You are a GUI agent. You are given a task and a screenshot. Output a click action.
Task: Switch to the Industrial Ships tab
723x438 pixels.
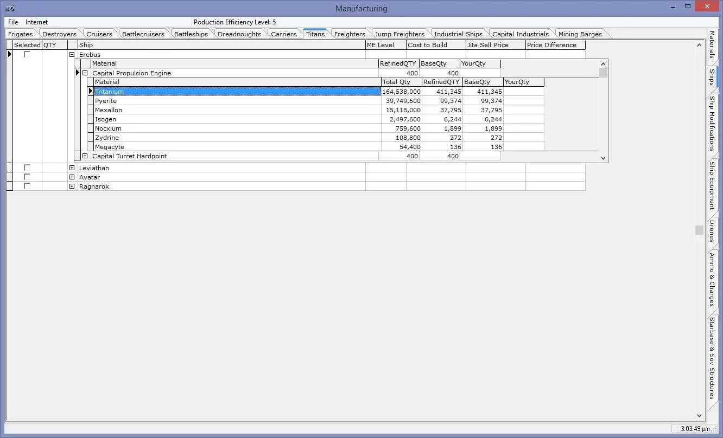pyautogui.click(x=458, y=34)
